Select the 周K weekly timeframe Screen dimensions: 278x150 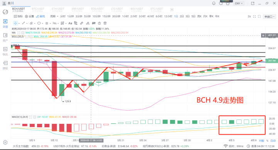[199, 16]
